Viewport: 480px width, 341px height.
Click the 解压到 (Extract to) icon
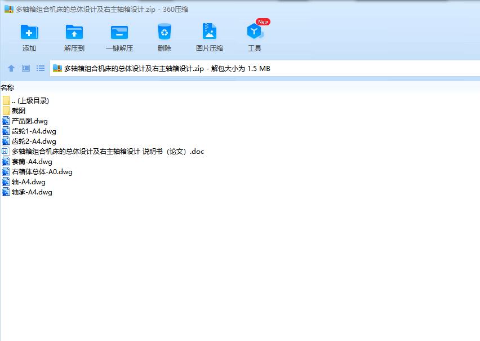pos(74,32)
